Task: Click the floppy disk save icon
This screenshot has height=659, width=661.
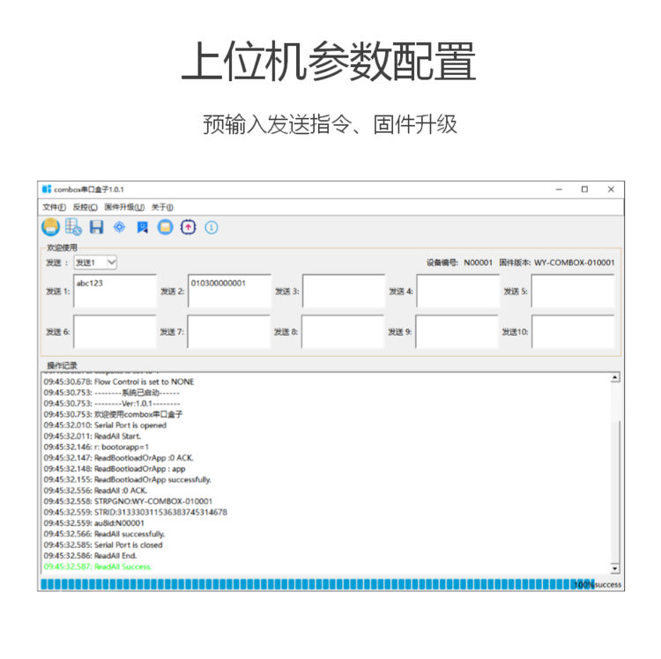Action: click(x=97, y=227)
